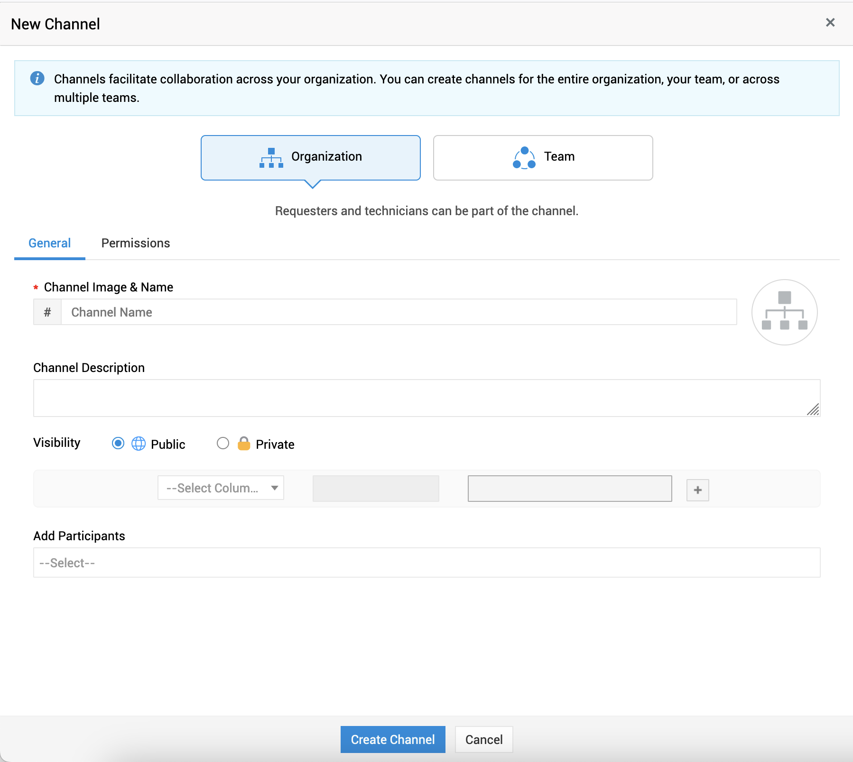Click the round channel image placeholder
Screen dimensions: 853x762
pyautogui.click(x=785, y=312)
